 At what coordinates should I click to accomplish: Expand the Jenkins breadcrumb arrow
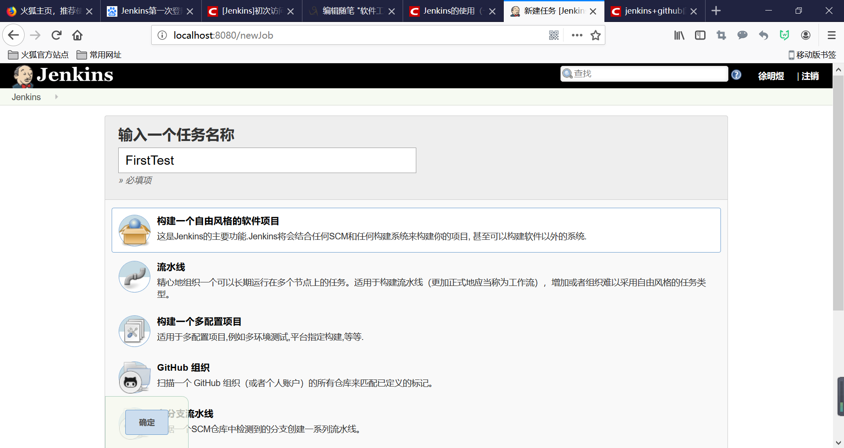pos(56,97)
